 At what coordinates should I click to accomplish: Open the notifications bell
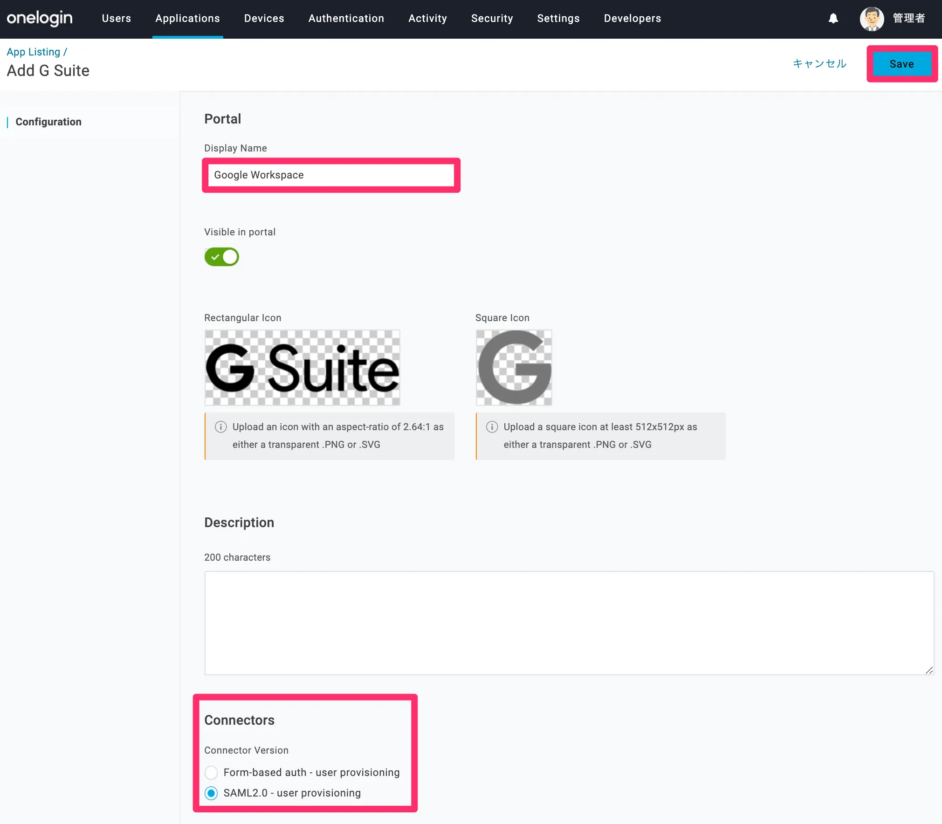click(833, 18)
